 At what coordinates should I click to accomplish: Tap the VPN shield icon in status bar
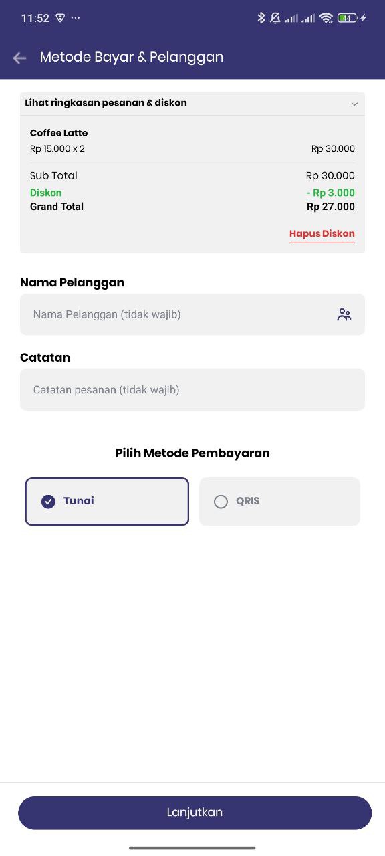[60, 18]
